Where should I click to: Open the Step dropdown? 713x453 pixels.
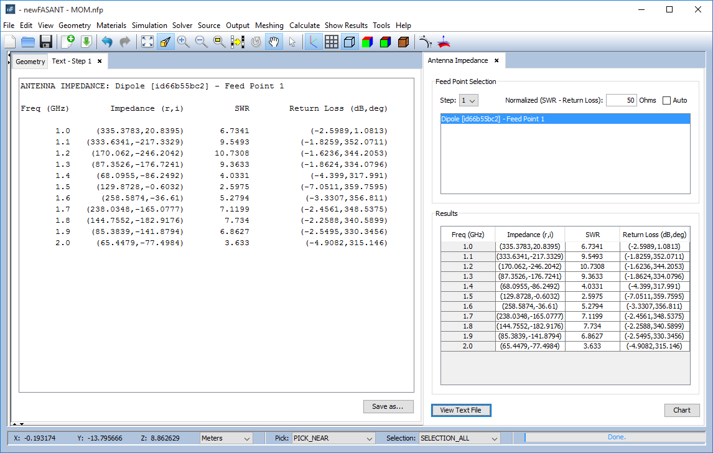468,100
